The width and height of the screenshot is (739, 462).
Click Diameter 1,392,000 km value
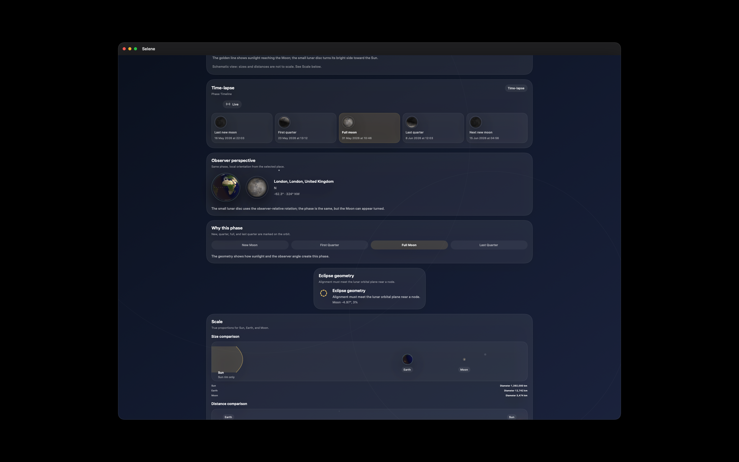pyautogui.click(x=513, y=386)
